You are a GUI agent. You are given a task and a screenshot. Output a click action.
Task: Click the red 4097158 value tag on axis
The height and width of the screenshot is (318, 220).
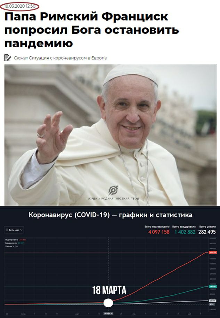click(x=213, y=253)
